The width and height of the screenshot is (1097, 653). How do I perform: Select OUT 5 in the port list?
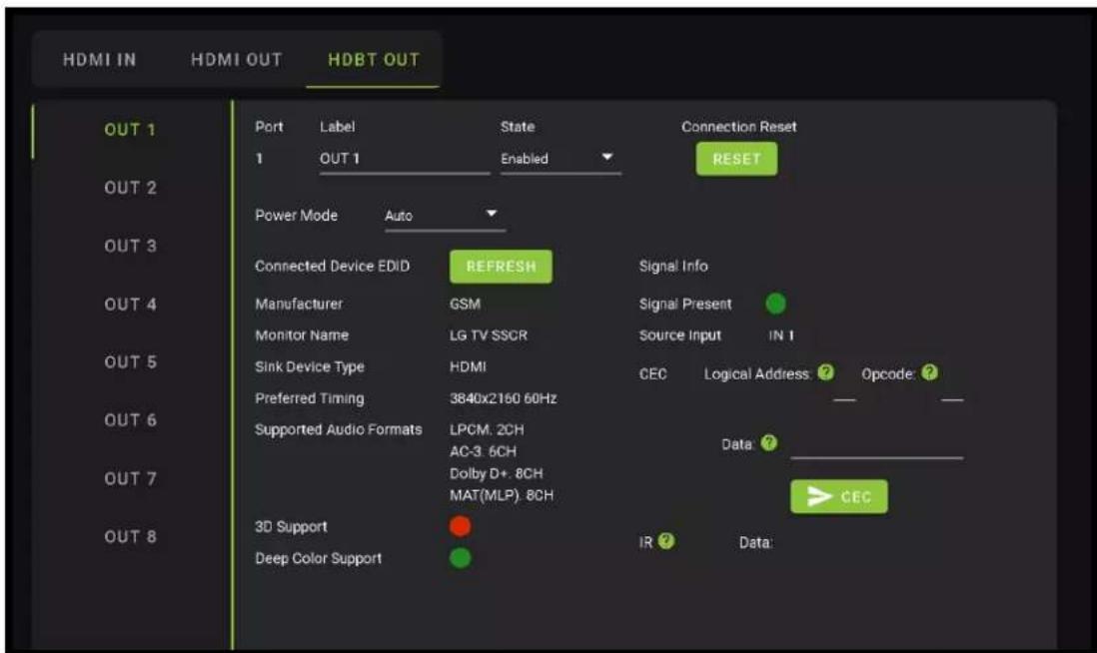(130, 362)
